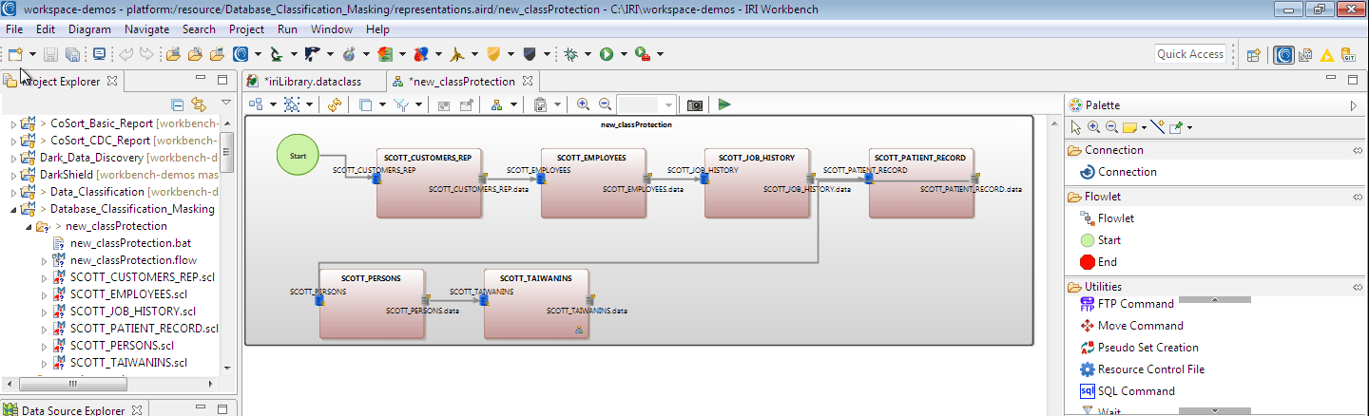Screen dimensions: 1369x416
Task: Expand the DarkShield project node
Action: coord(13,175)
